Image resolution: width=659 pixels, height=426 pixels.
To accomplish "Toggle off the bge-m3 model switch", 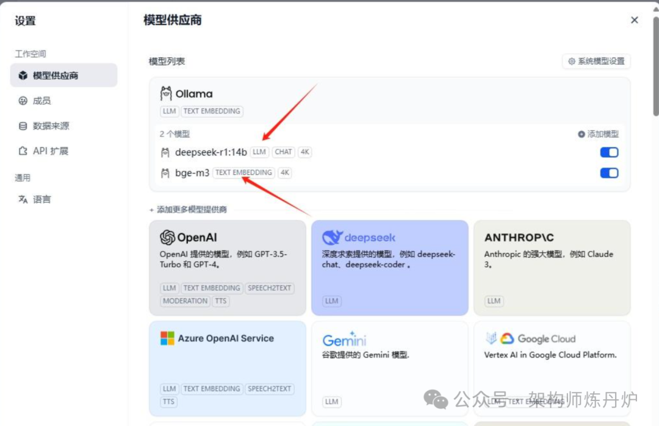I will (x=609, y=173).
